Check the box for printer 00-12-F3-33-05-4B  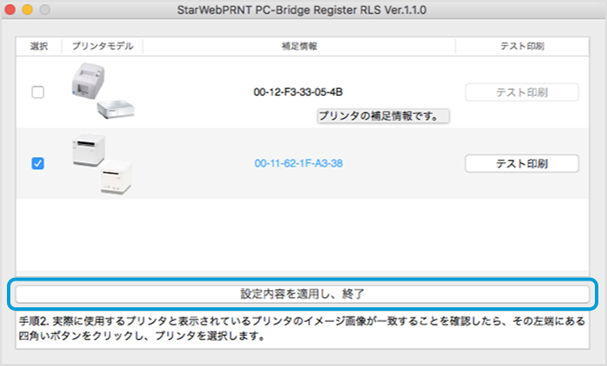point(37,92)
